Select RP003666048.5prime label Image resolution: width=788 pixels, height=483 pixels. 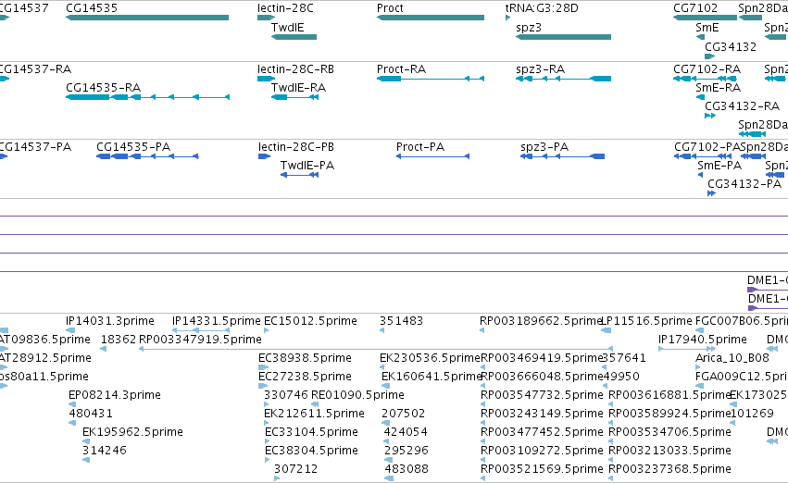pos(542,377)
